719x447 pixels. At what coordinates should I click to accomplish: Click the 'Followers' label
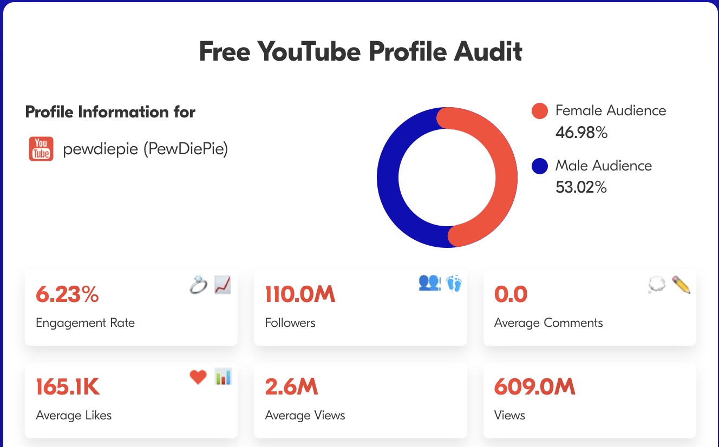coord(290,323)
